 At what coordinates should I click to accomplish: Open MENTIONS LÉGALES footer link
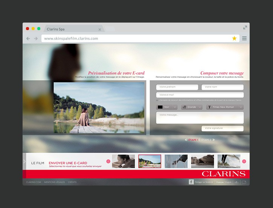(x=55, y=182)
